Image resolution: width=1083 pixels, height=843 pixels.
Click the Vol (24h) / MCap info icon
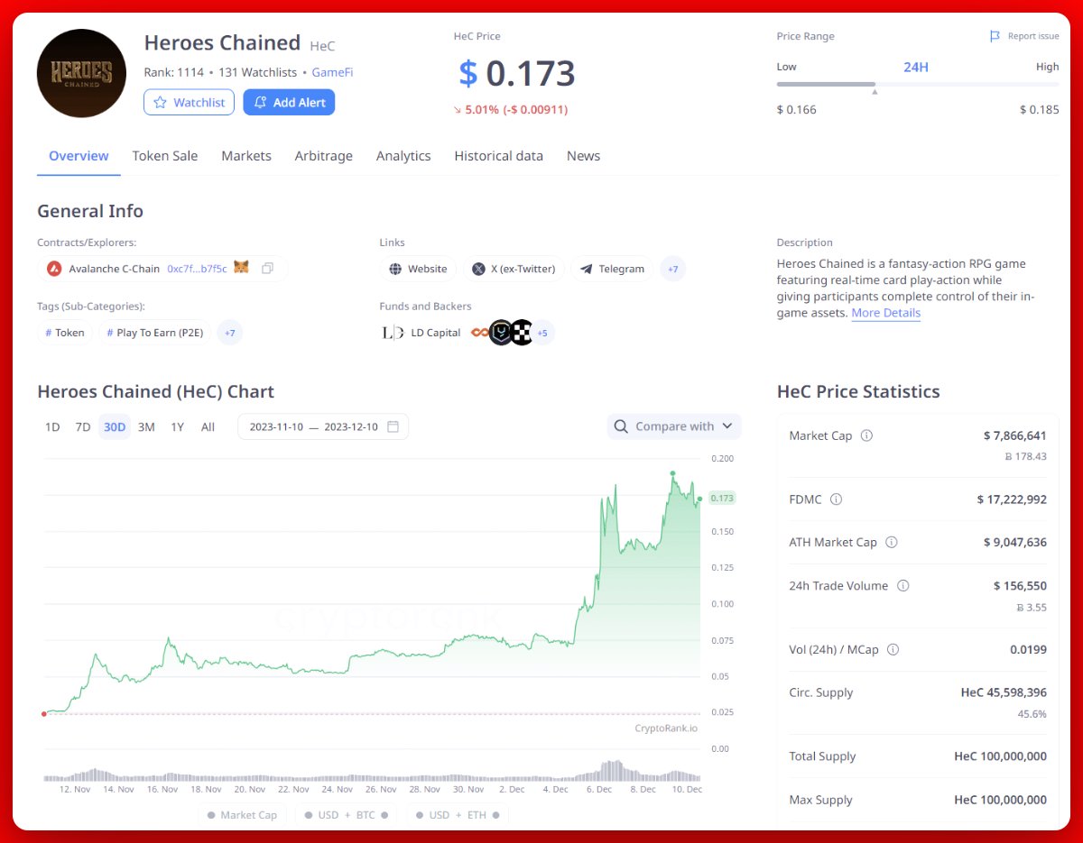[893, 649]
